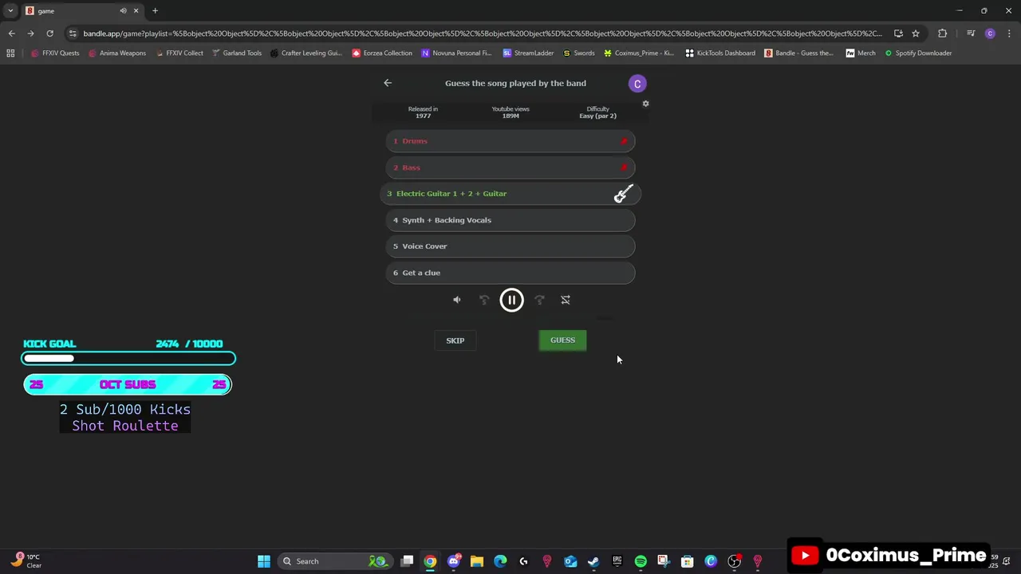Viewport: 1021px width, 574px height.
Task: Mute the song with the volume icon
Action: [457, 300]
